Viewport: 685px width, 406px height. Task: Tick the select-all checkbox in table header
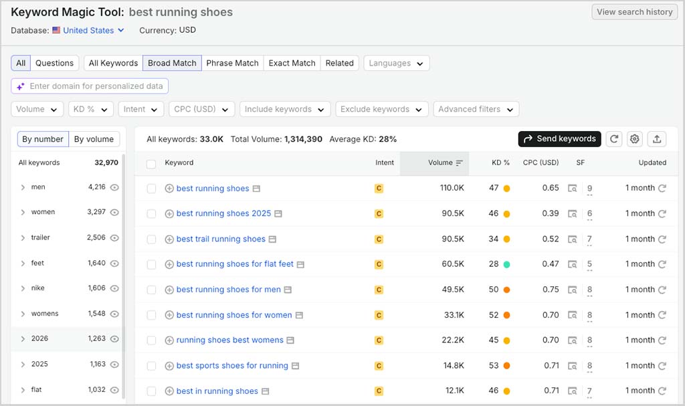(x=151, y=164)
